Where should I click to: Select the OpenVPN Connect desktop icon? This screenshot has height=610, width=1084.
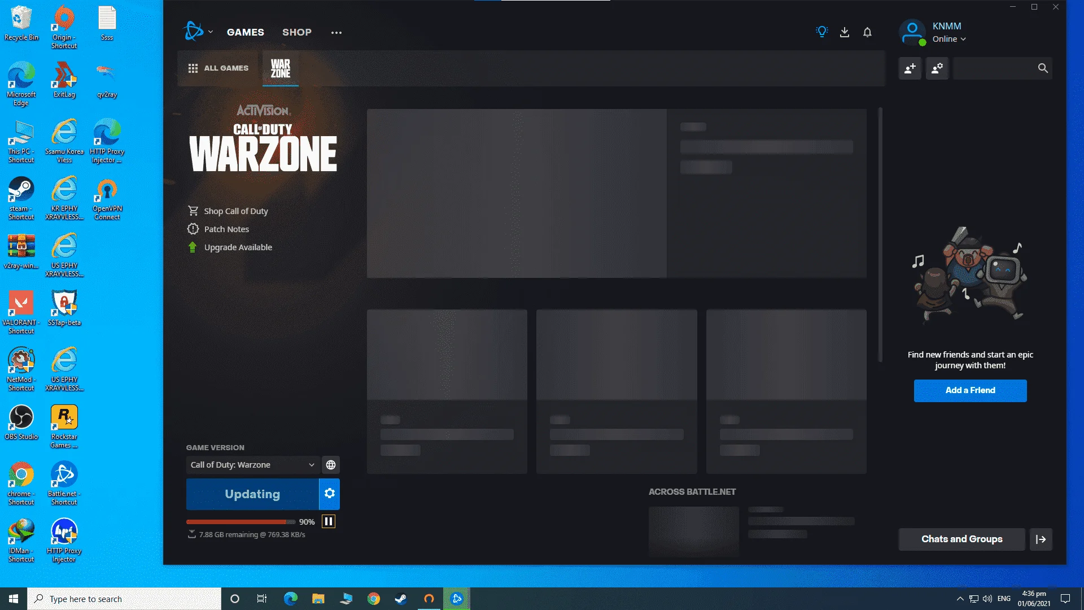(x=107, y=198)
